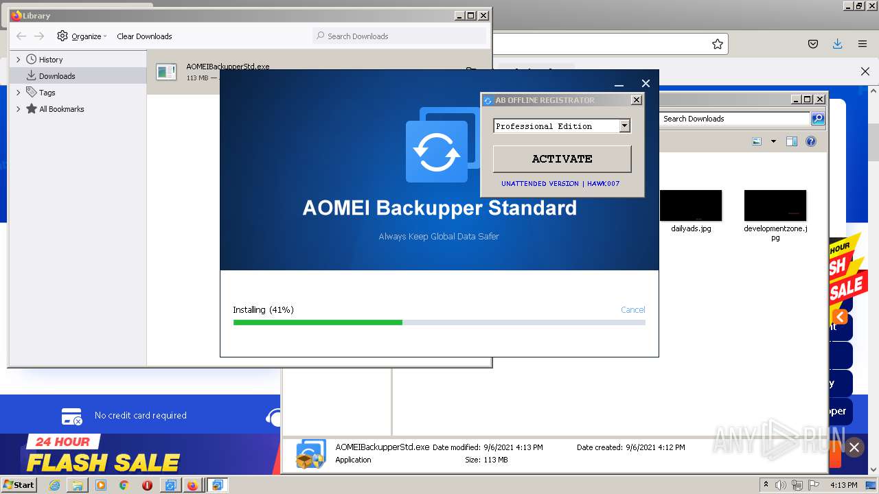The image size is (879, 494).
Task: Click the orange arrow on Flash Sale banner
Action: (841, 316)
